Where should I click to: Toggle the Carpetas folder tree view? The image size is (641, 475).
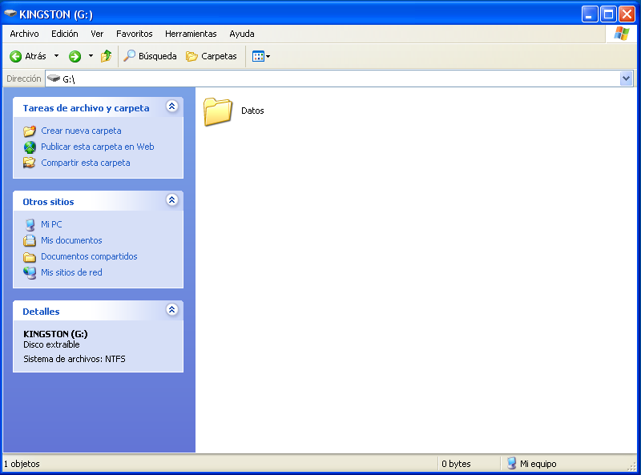(211, 56)
